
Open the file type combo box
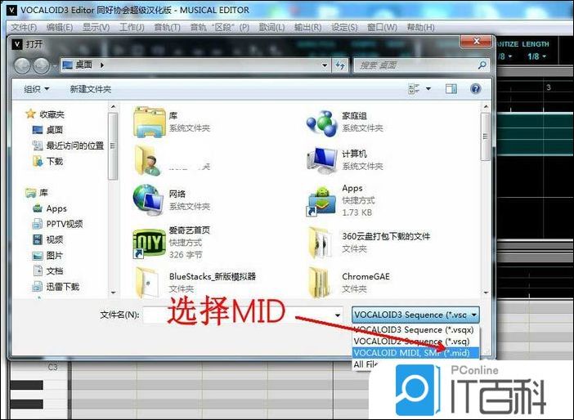click(x=415, y=315)
